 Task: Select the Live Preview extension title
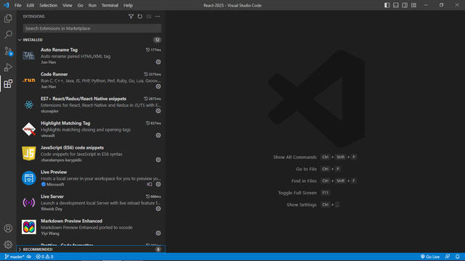tap(54, 173)
